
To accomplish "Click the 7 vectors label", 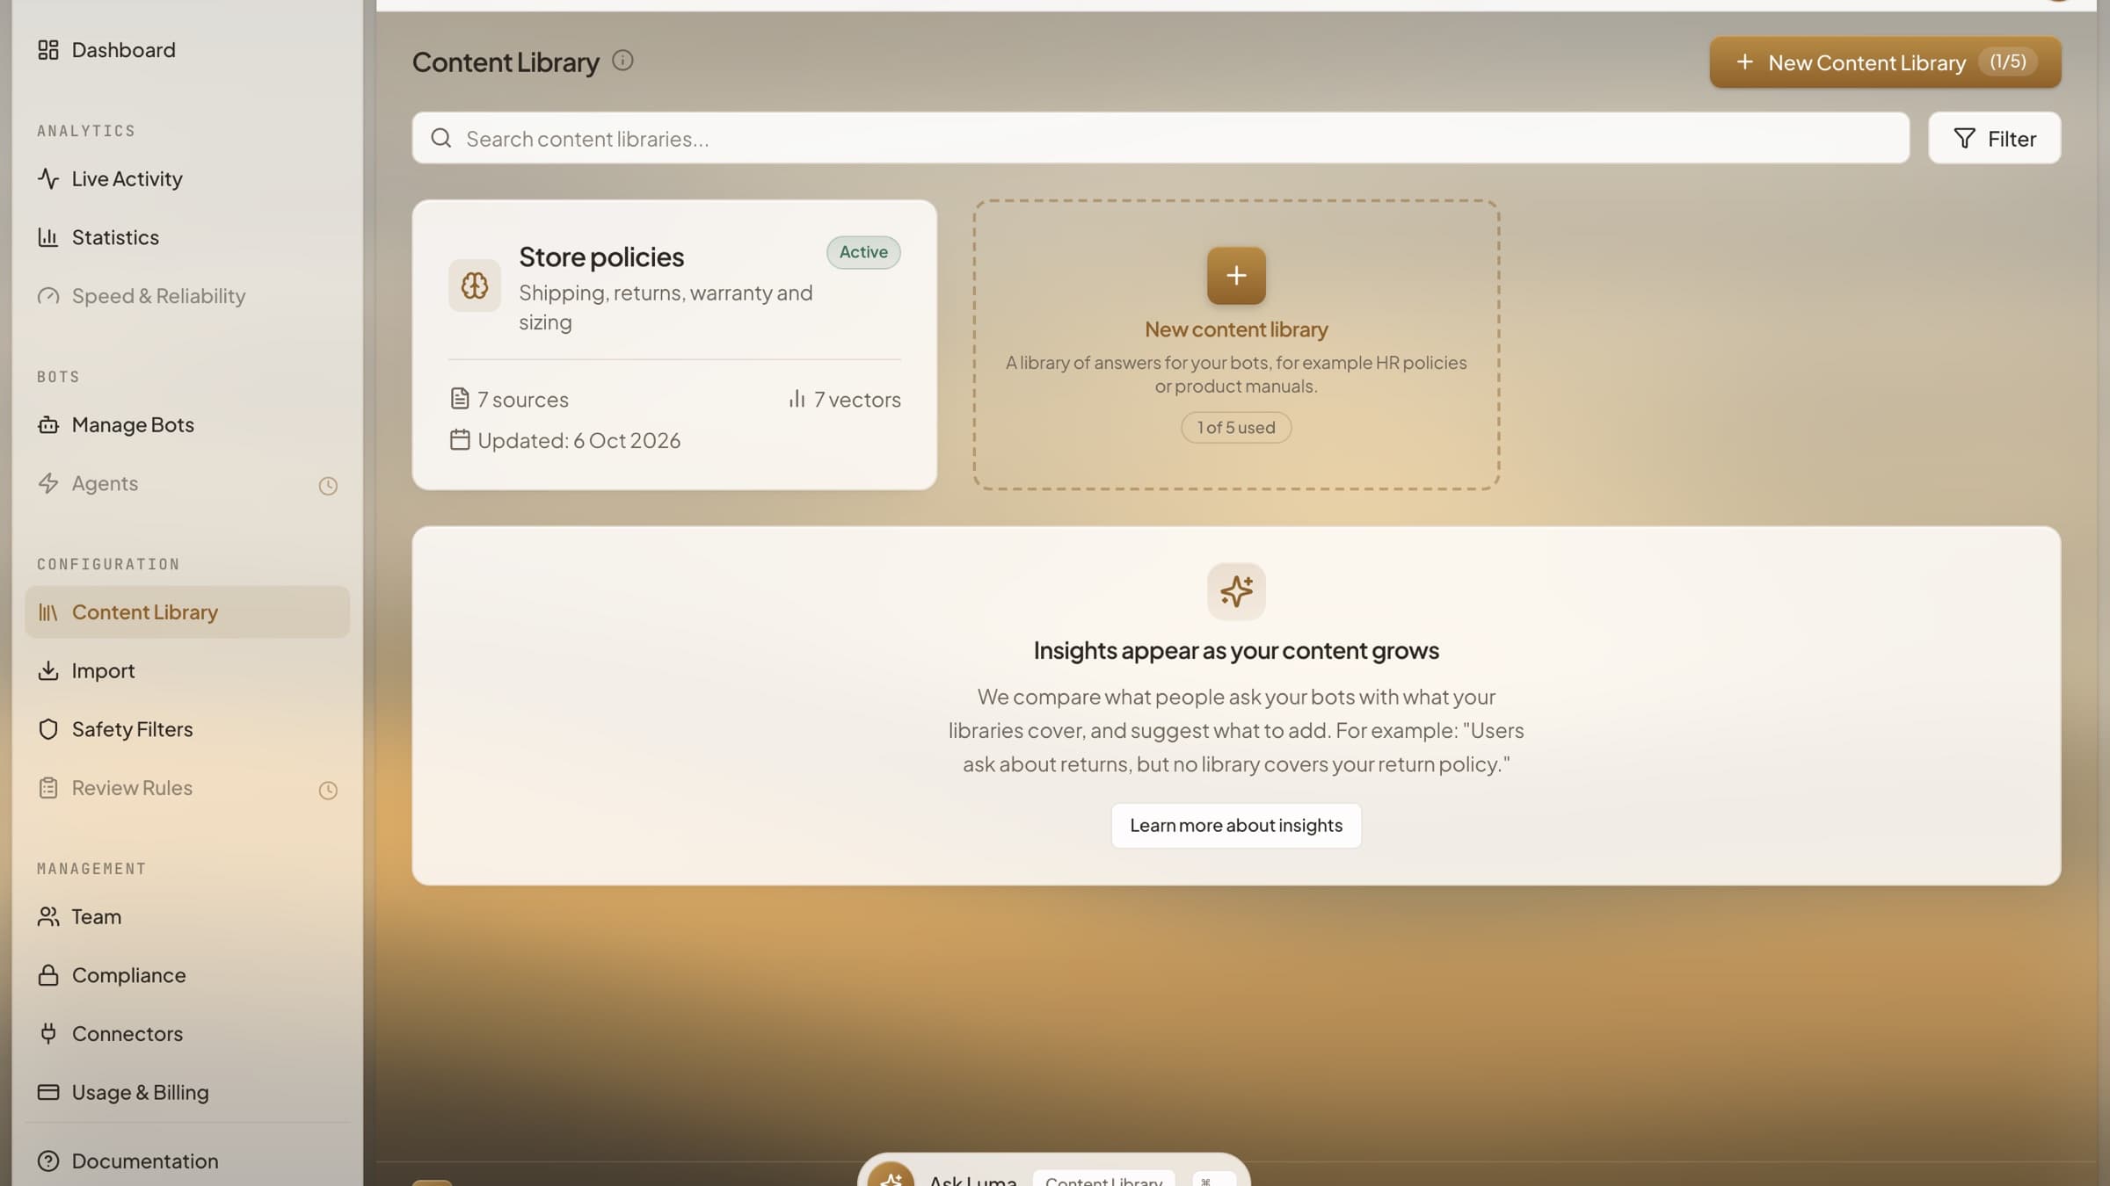I will point(845,400).
